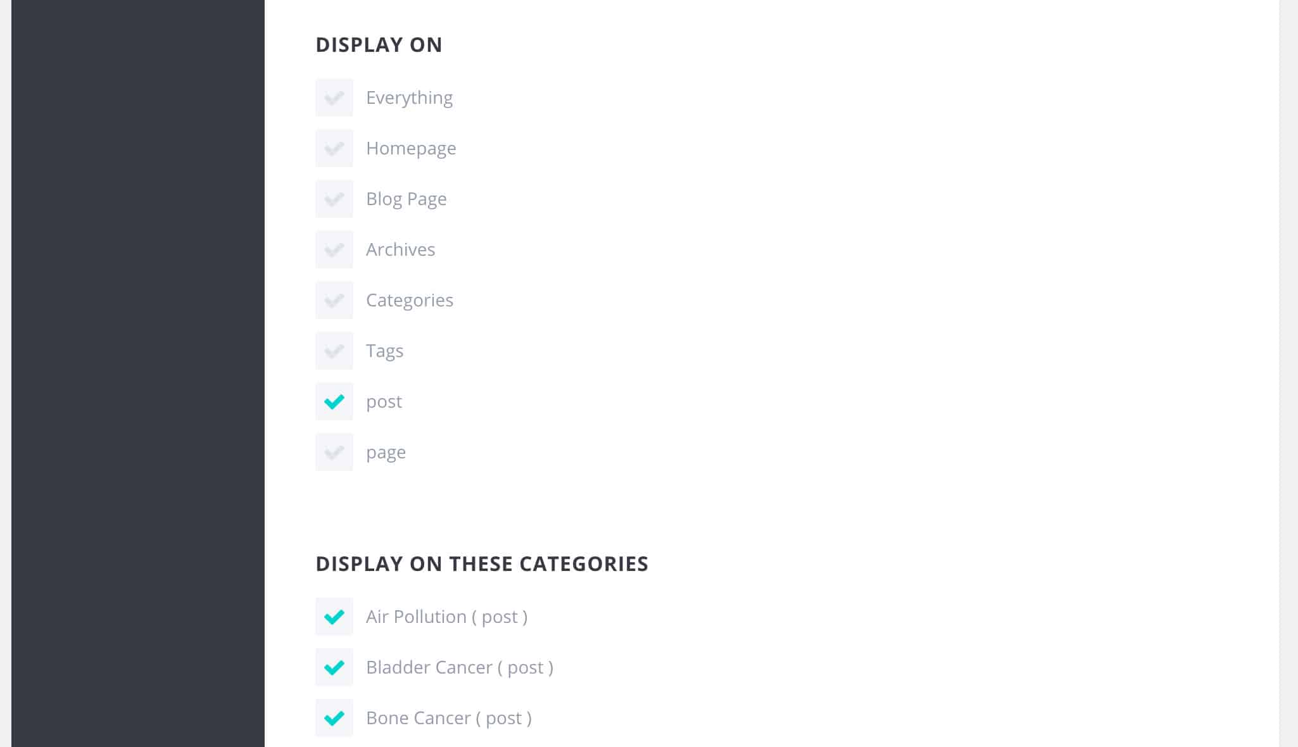Viewport: 1298px width, 747px height.
Task: Check the checkmark icon for Homepage
Action: 334,148
